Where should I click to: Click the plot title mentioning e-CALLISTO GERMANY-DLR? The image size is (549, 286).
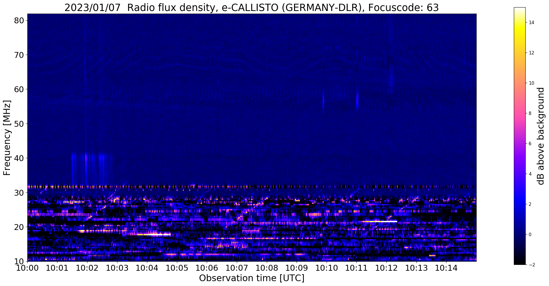tap(252, 8)
